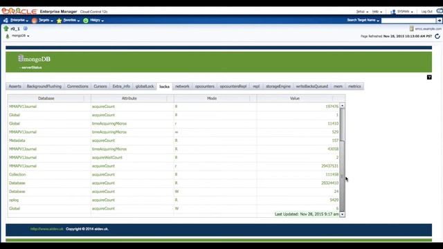This screenshot has width=443, height=249.
Task: Click the acquireWaitCount attribute cell
Action: click(x=107, y=158)
